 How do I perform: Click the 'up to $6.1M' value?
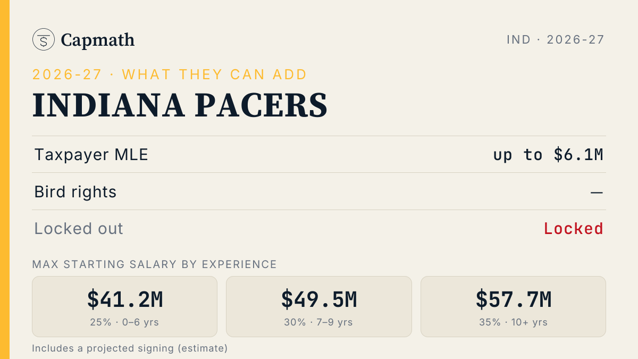pos(548,155)
